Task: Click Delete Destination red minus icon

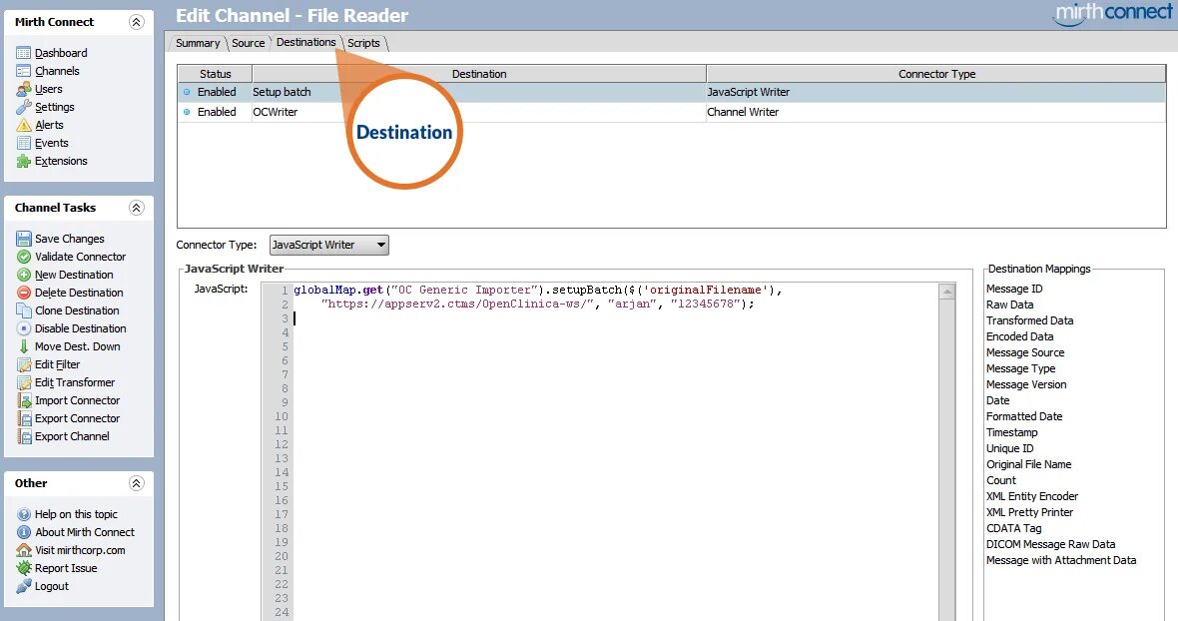Action: tap(23, 293)
